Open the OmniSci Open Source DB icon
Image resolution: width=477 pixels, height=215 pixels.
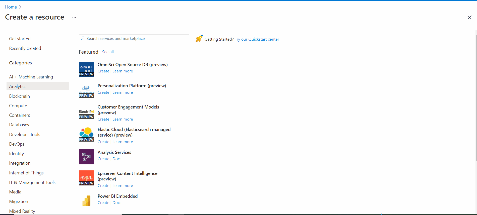coord(86,69)
